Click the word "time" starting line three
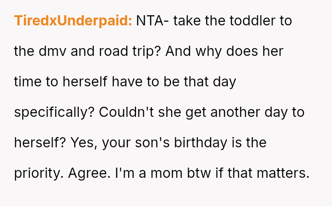Image resolution: width=332 pixels, height=206 pixels. point(28,82)
